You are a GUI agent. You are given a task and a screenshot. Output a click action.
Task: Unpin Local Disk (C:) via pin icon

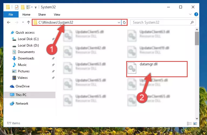coord(53,39)
